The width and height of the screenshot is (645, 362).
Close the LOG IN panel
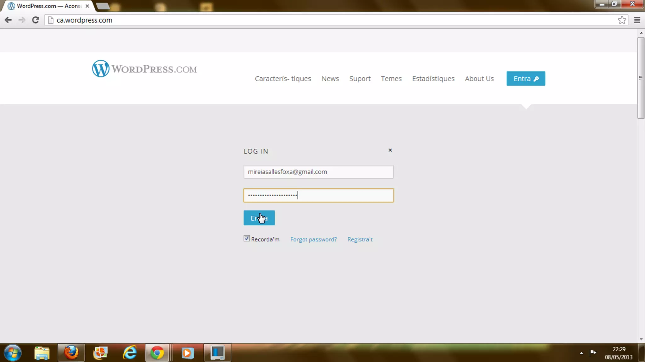point(390,150)
